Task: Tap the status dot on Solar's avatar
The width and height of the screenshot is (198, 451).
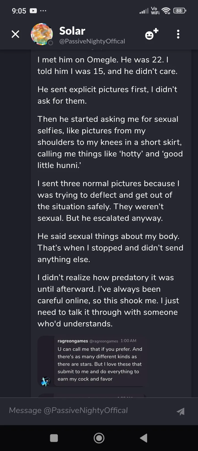Action: pyautogui.click(x=50, y=43)
